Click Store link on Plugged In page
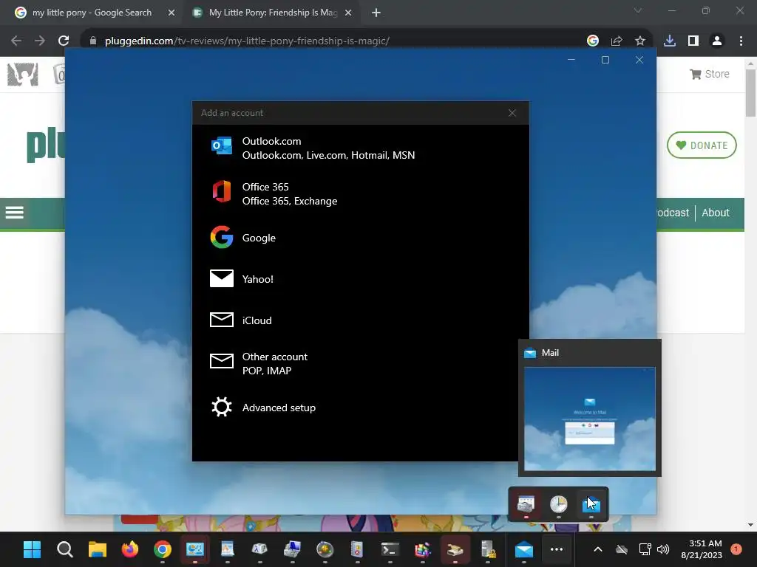Image resolution: width=757 pixels, height=567 pixels. (x=710, y=74)
